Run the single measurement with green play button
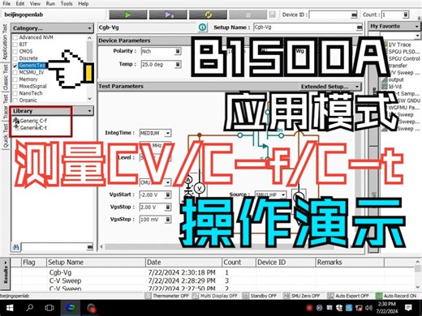This screenshot has height=316, width=422. [x=128, y=15]
